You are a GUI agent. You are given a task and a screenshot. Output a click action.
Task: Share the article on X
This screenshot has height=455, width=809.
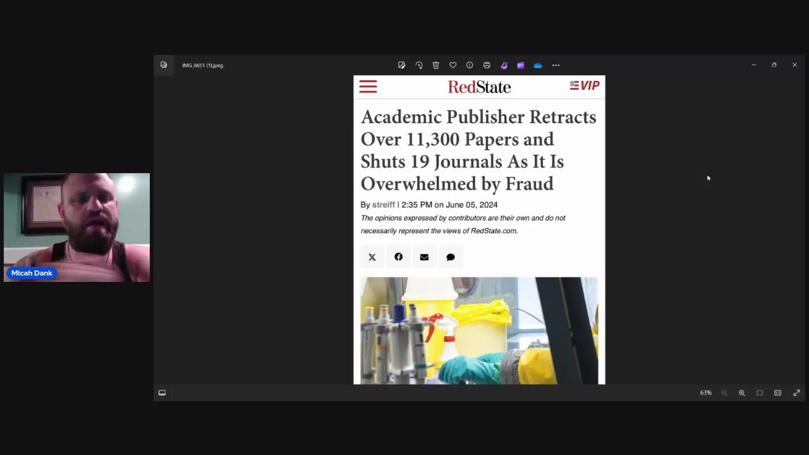[372, 257]
